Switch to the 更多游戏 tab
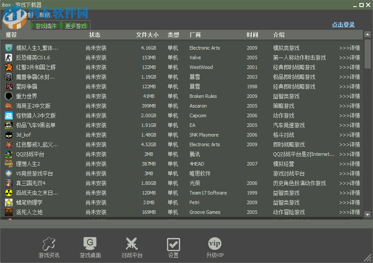Screen dimensions: 373x263 click(x=75, y=25)
